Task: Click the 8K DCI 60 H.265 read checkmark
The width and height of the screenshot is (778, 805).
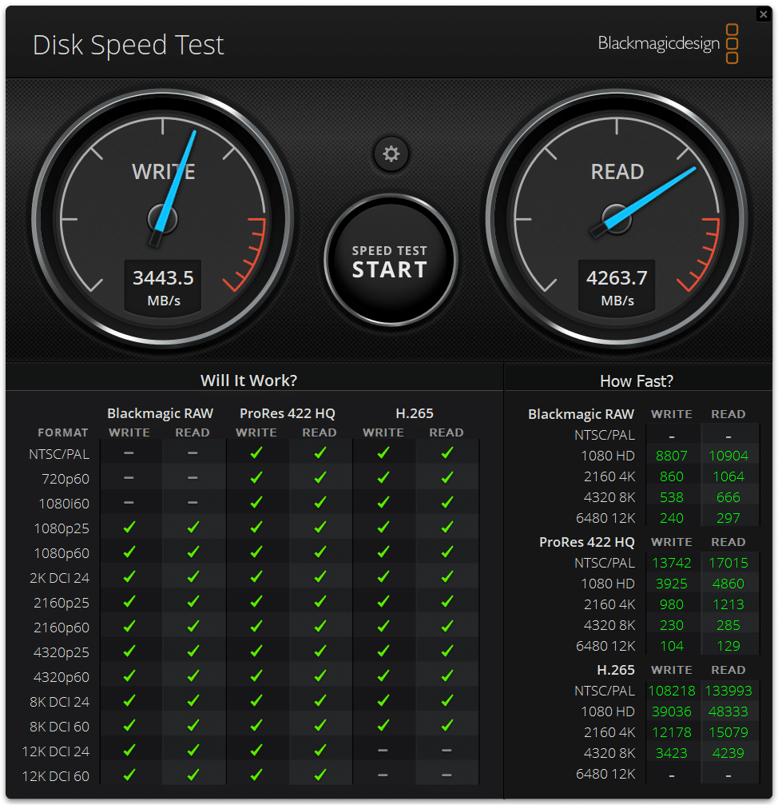Action: tap(447, 725)
